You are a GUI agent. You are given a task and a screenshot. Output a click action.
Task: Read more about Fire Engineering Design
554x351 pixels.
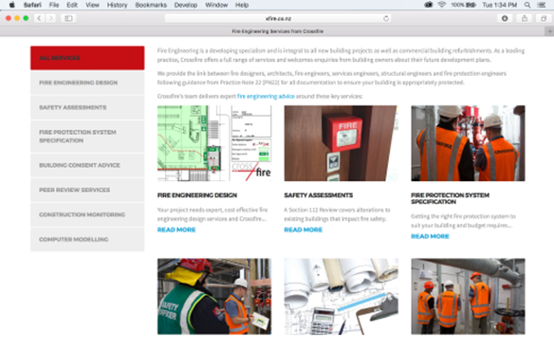[176, 230]
